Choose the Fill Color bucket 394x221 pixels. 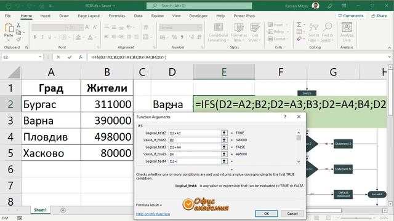pyautogui.click(x=78, y=37)
